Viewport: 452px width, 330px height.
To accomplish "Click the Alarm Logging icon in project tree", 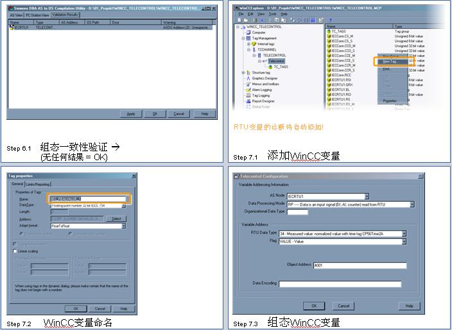I will (x=248, y=90).
